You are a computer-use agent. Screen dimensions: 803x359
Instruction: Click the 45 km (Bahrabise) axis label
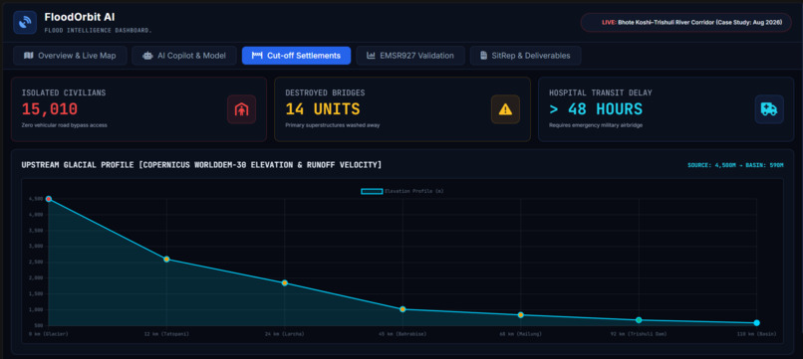point(403,334)
